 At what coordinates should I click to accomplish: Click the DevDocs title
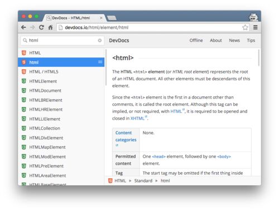click(119, 41)
